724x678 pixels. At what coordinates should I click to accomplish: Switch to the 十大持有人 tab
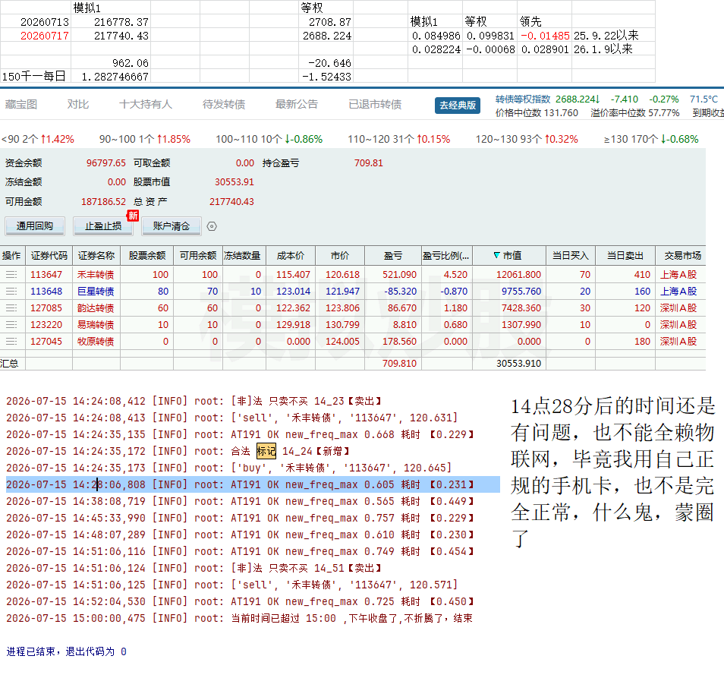[146, 104]
